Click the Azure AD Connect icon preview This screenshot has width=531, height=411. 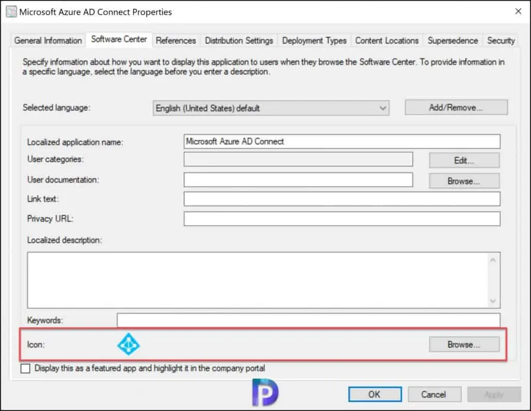click(x=129, y=344)
